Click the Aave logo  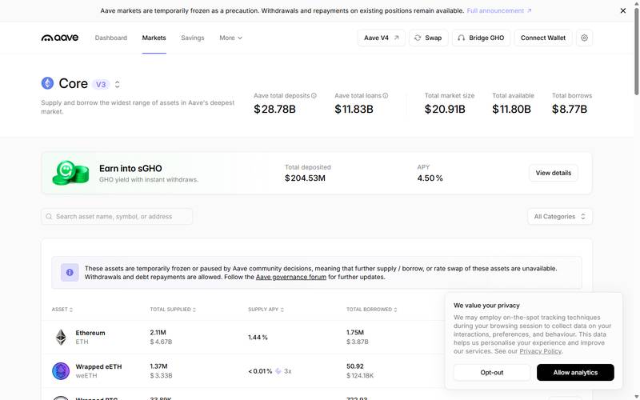[x=59, y=38]
